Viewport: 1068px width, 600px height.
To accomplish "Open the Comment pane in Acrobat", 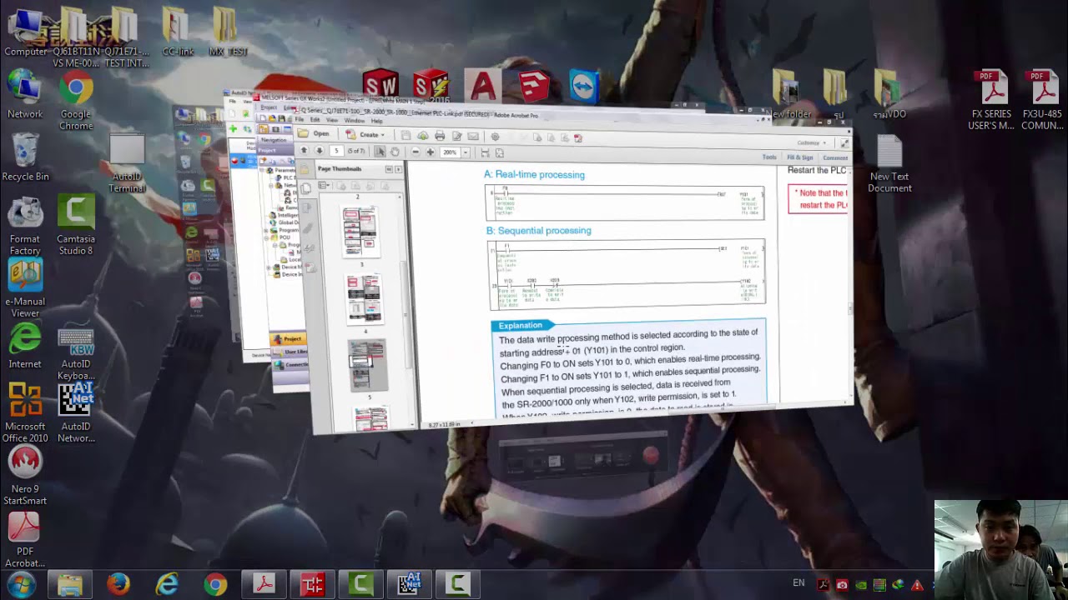I will (x=835, y=157).
